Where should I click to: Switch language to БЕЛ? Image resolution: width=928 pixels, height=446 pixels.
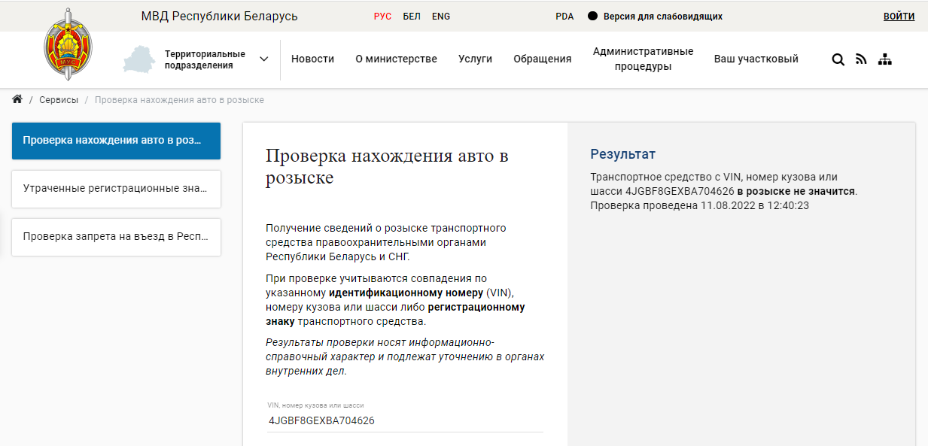click(x=412, y=16)
